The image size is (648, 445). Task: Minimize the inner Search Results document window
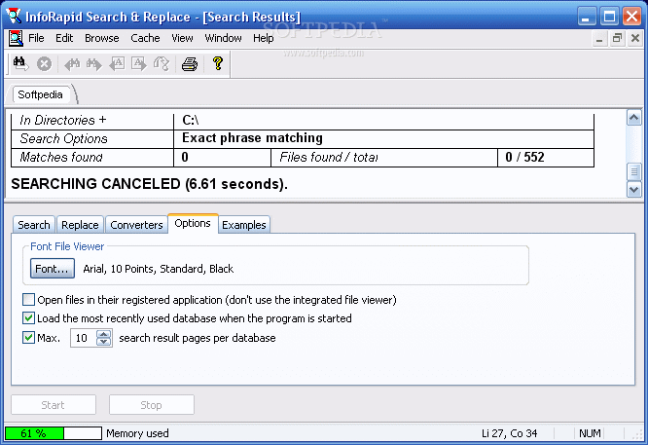598,39
